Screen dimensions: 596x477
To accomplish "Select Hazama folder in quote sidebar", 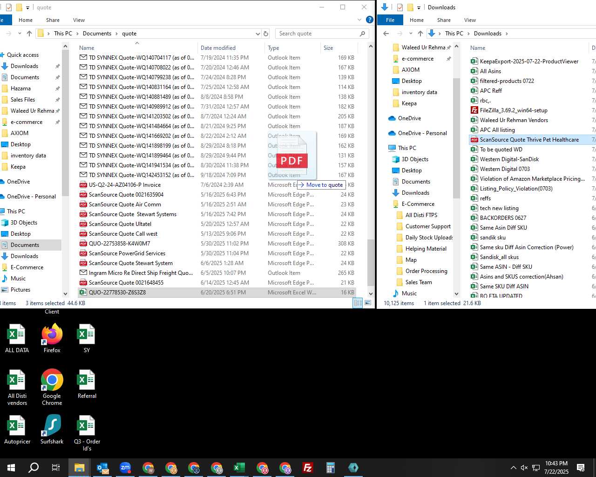I will click(20, 89).
